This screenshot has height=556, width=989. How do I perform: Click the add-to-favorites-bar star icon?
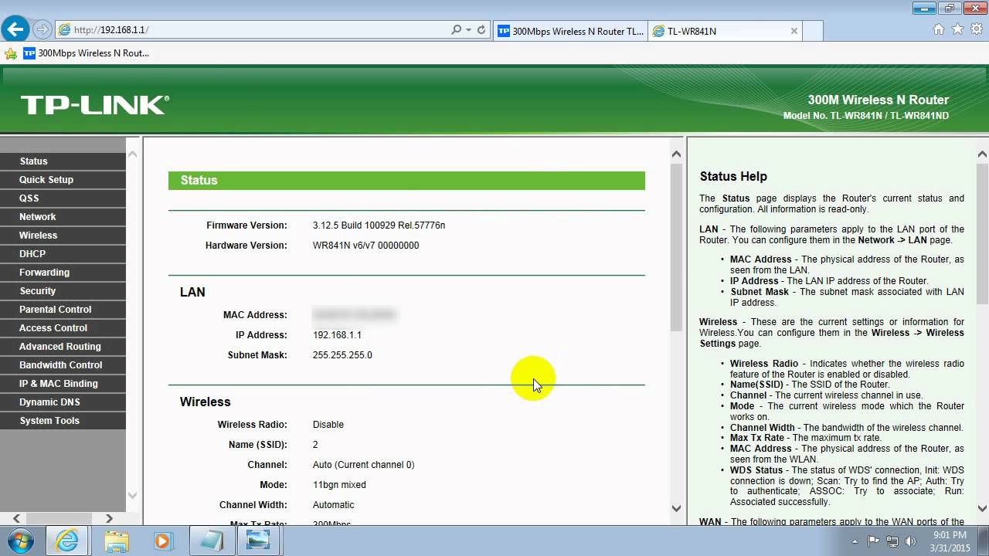11,53
